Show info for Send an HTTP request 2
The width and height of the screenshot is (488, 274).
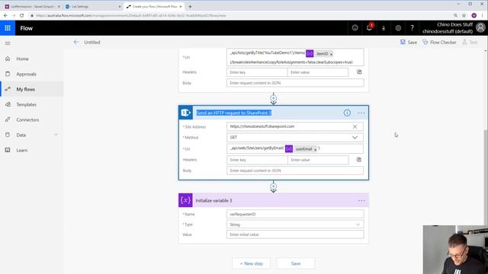pos(347,113)
